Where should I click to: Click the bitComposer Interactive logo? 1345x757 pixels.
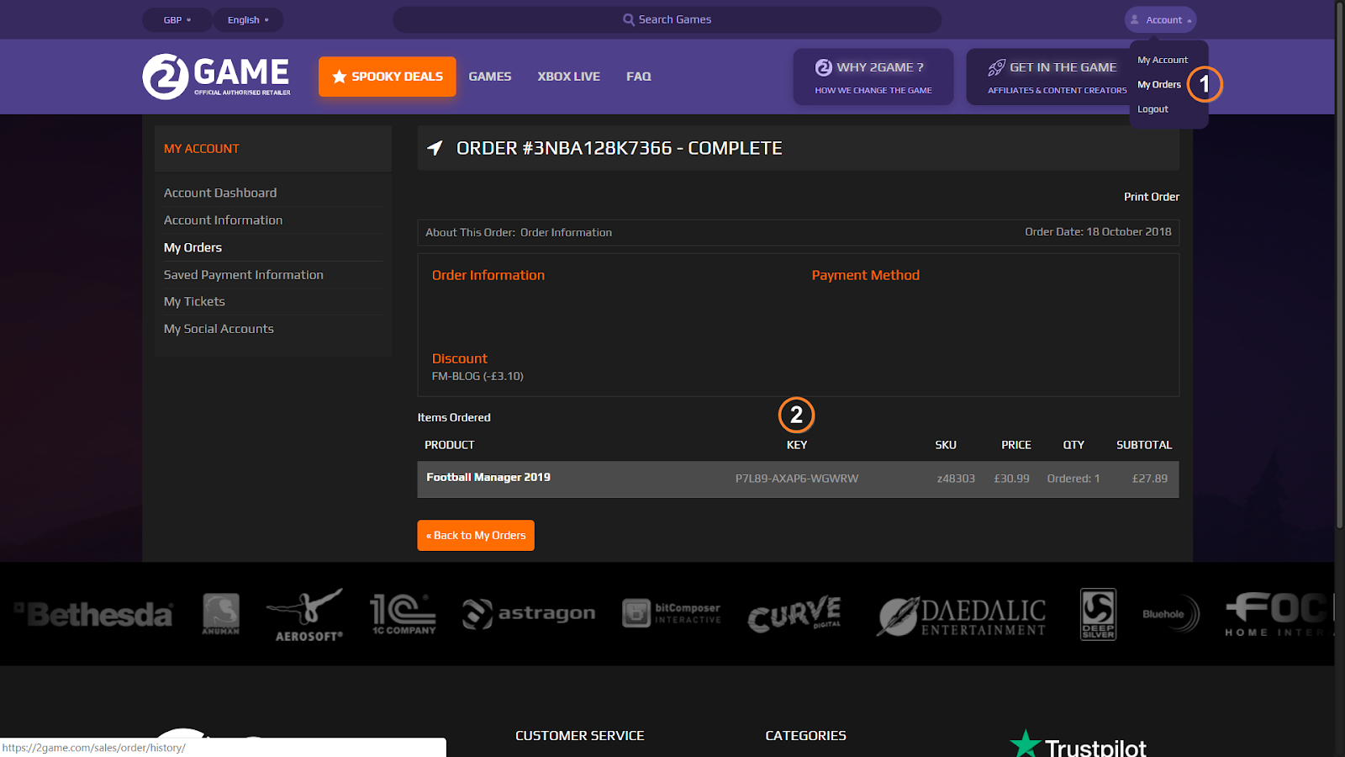pos(672,614)
